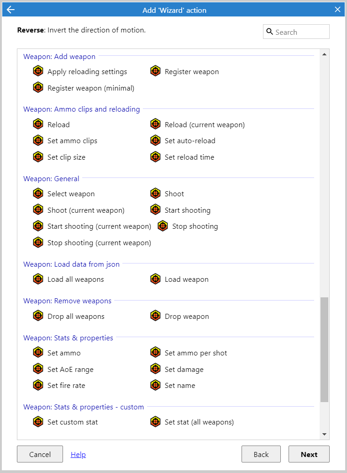Click the icon next to Reload
Image resolution: width=347 pixels, height=473 pixels.
coord(38,124)
